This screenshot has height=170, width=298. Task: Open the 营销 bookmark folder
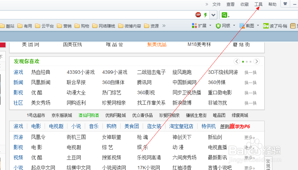pyautogui.click(x=64, y=26)
